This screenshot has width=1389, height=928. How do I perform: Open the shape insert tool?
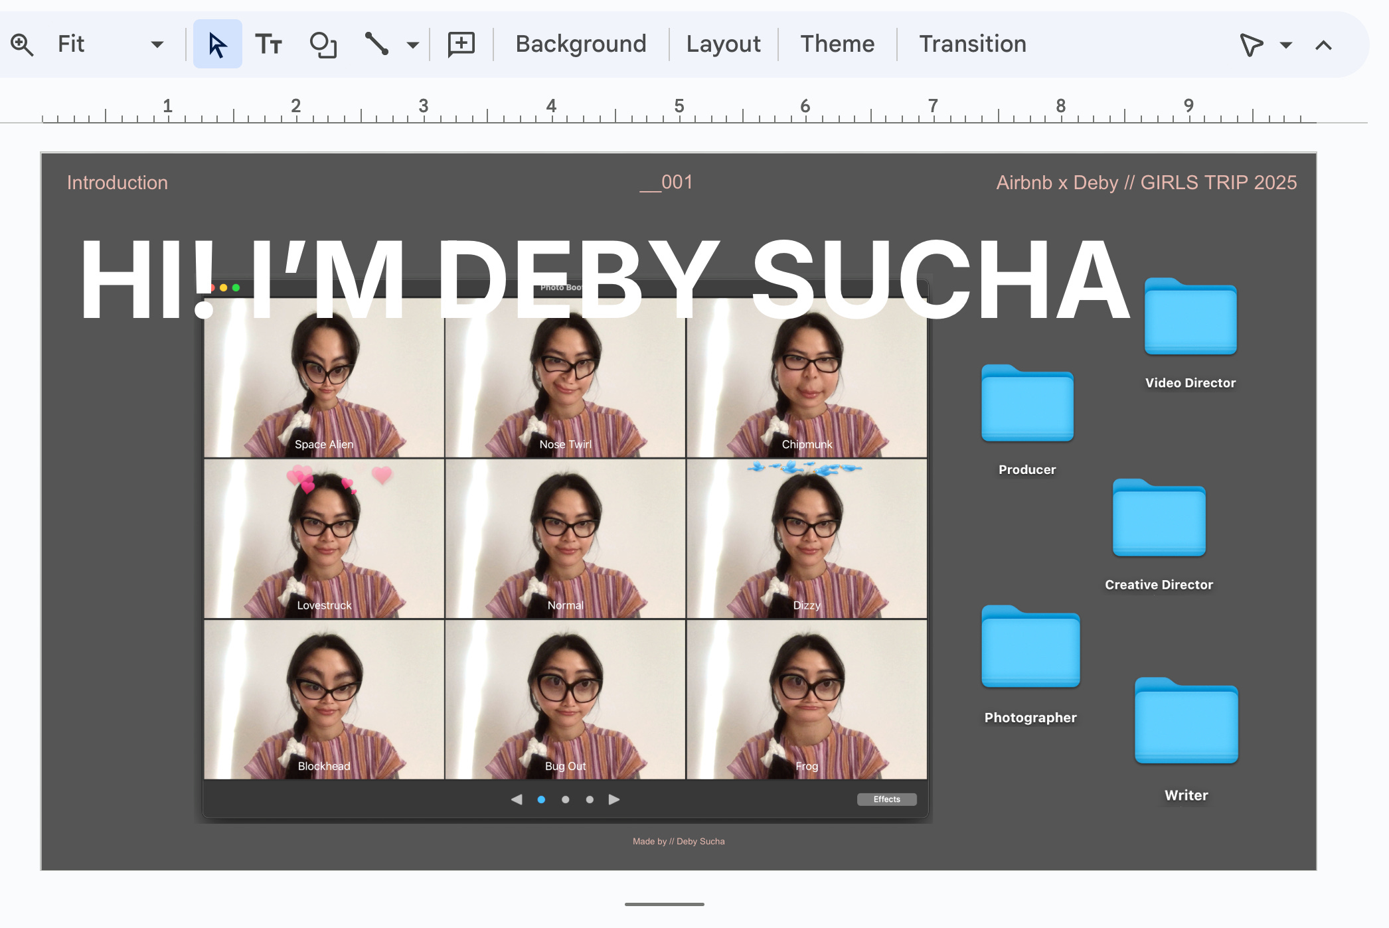tap(323, 44)
